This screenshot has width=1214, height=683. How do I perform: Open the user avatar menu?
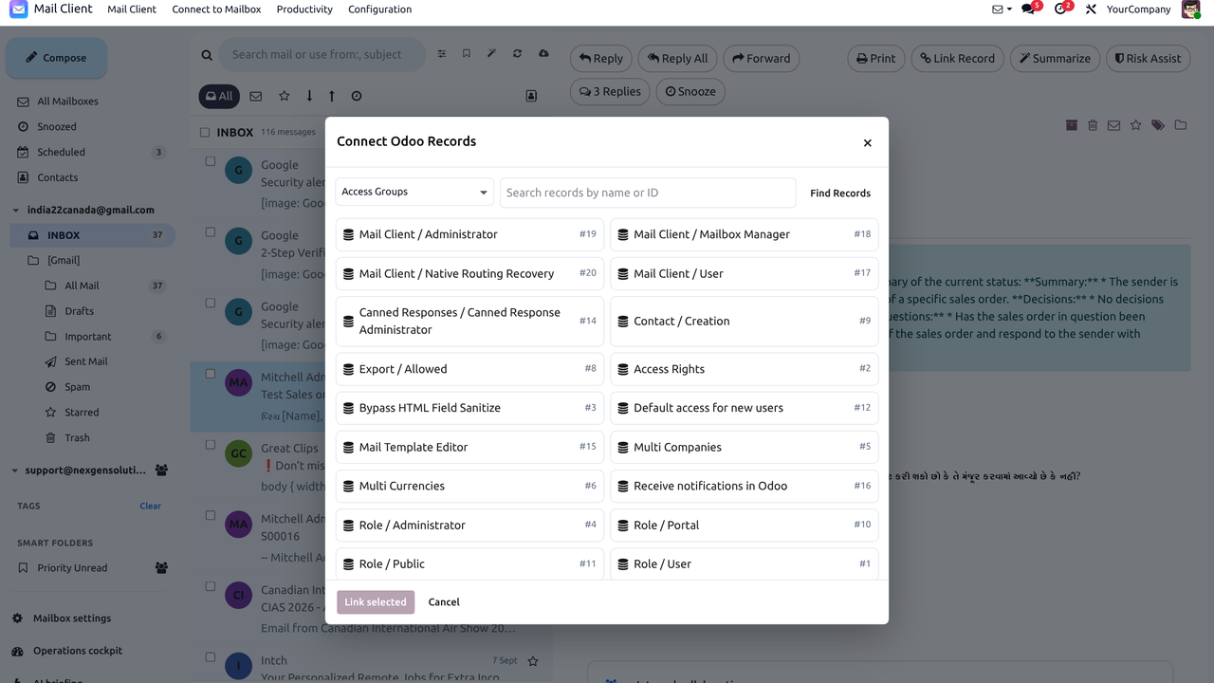tap(1191, 9)
